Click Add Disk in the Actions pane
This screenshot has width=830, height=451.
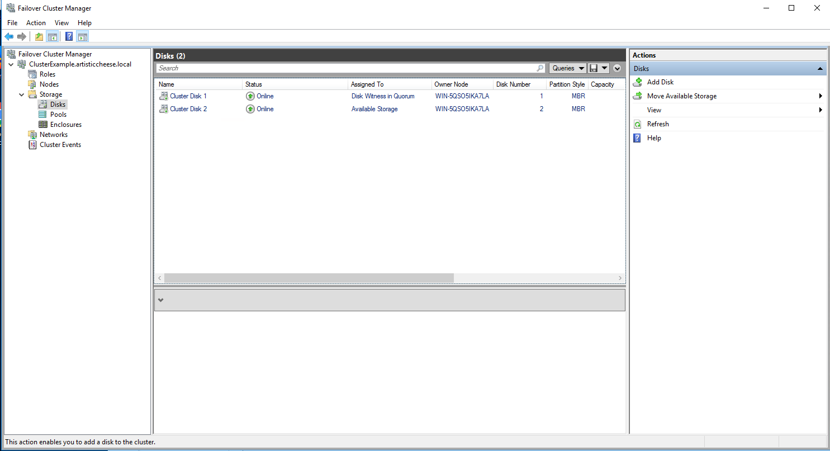pos(660,82)
